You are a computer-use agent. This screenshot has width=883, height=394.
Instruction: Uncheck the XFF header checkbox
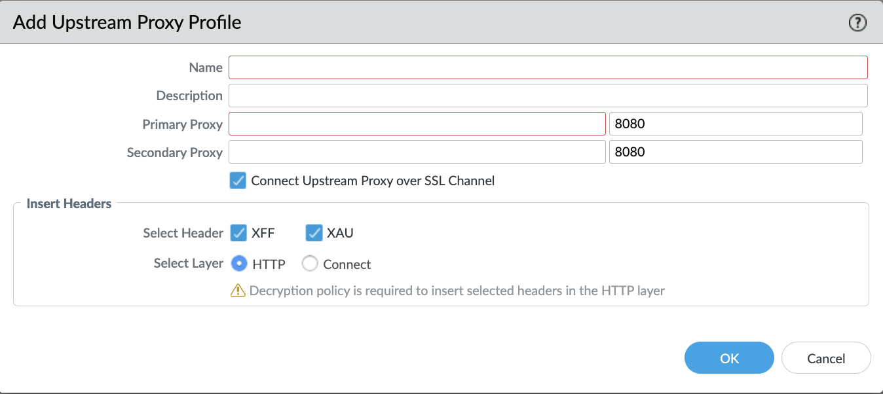238,233
